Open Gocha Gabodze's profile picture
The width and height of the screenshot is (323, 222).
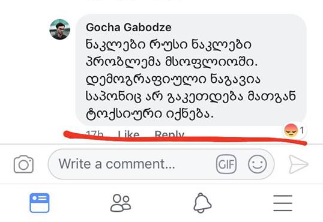60,29
